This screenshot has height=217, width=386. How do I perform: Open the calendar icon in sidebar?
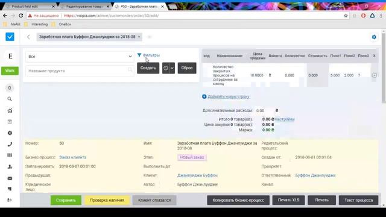(10, 122)
